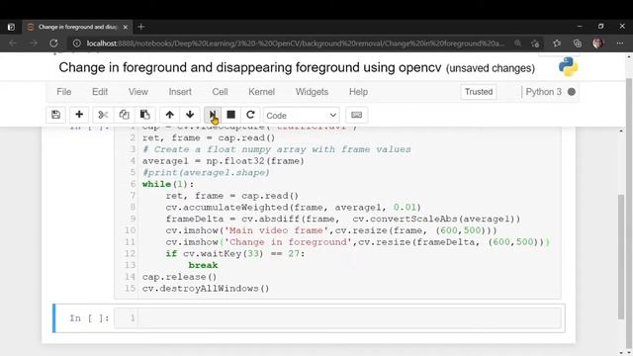Rename notebook by clicking its title
This screenshot has height=356, width=633.
pyautogui.click(x=250, y=67)
